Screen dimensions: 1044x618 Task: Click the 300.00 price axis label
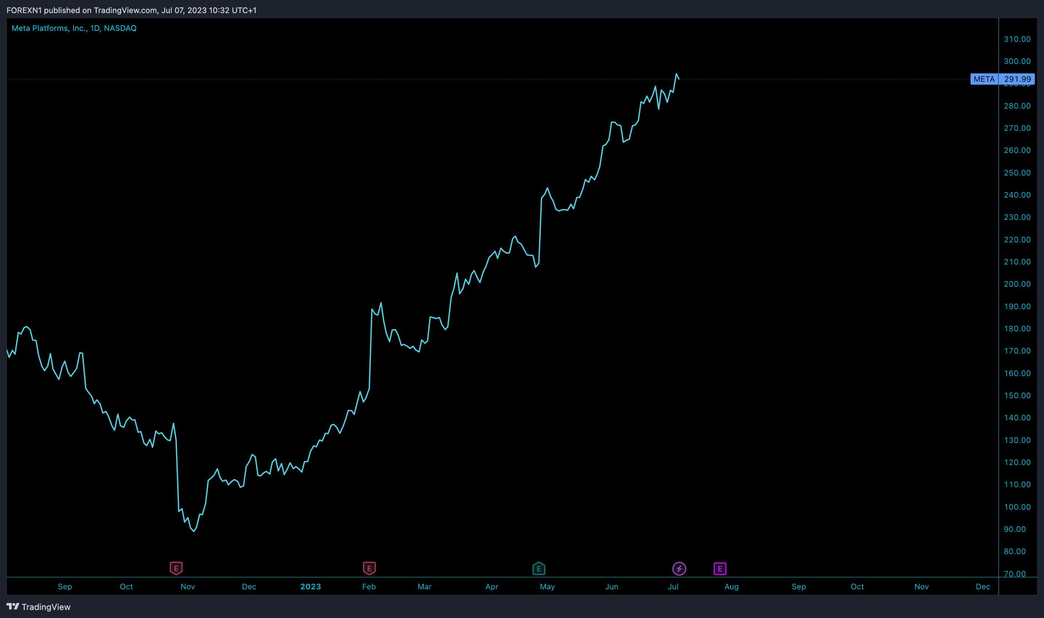click(x=1017, y=61)
